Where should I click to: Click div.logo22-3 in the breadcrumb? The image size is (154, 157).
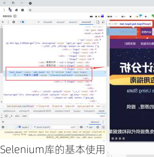click(43, 106)
